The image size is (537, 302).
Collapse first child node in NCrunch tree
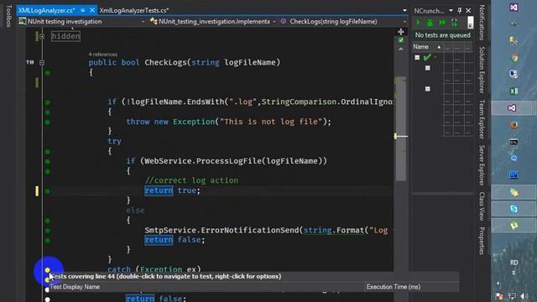click(427, 68)
